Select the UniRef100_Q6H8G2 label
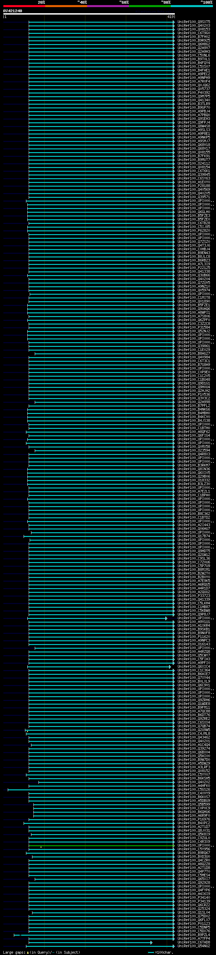This screenshot has width=216, height=955. tap(194, 44)
